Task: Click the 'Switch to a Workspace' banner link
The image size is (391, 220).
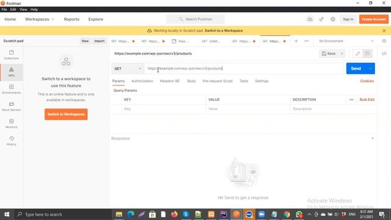Action: point(224,31)
